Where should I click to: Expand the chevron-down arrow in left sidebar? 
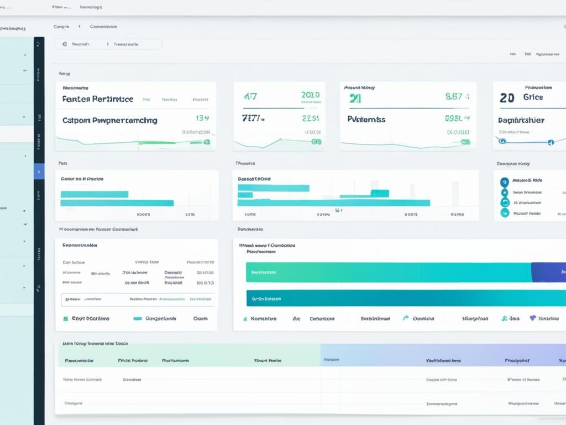tap(25, 225)
